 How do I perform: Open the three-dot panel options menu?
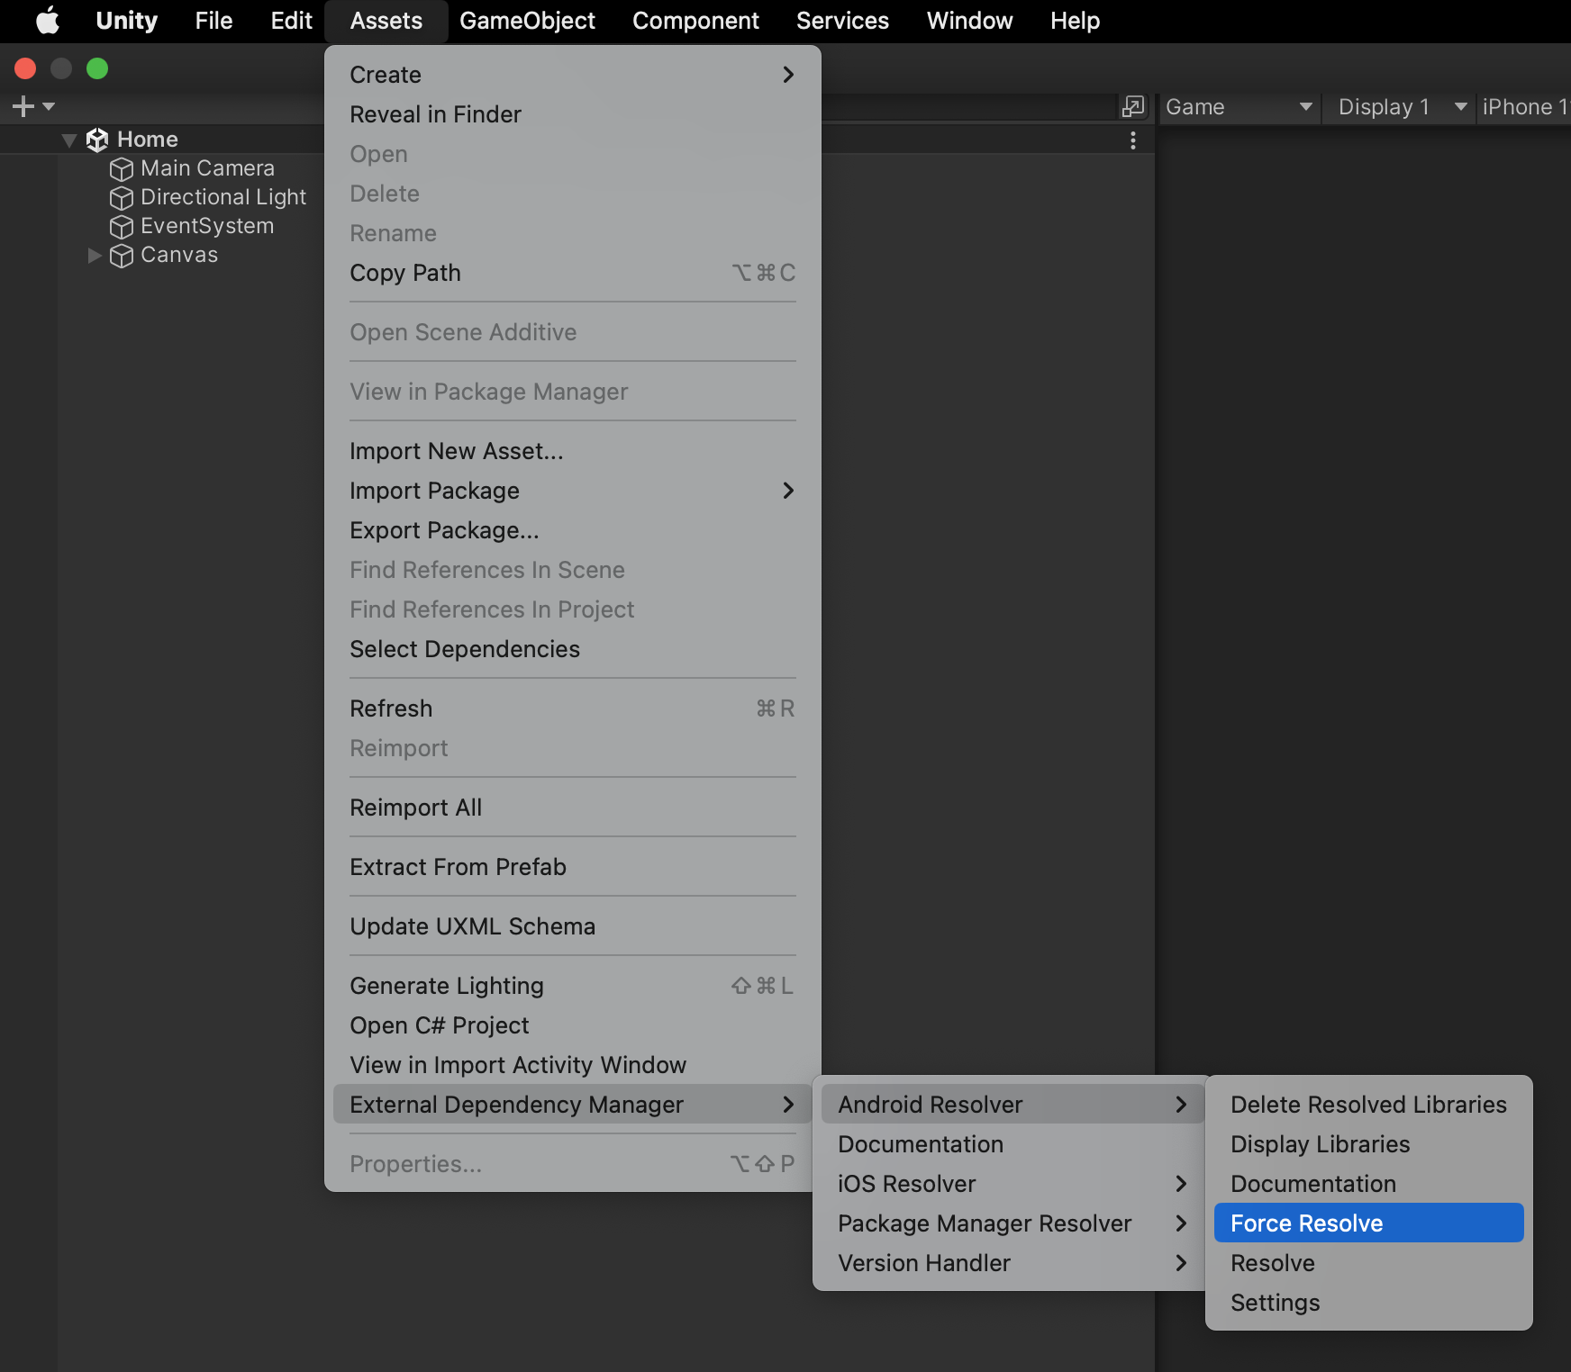pyautogui.click(x=1132, y=140)
